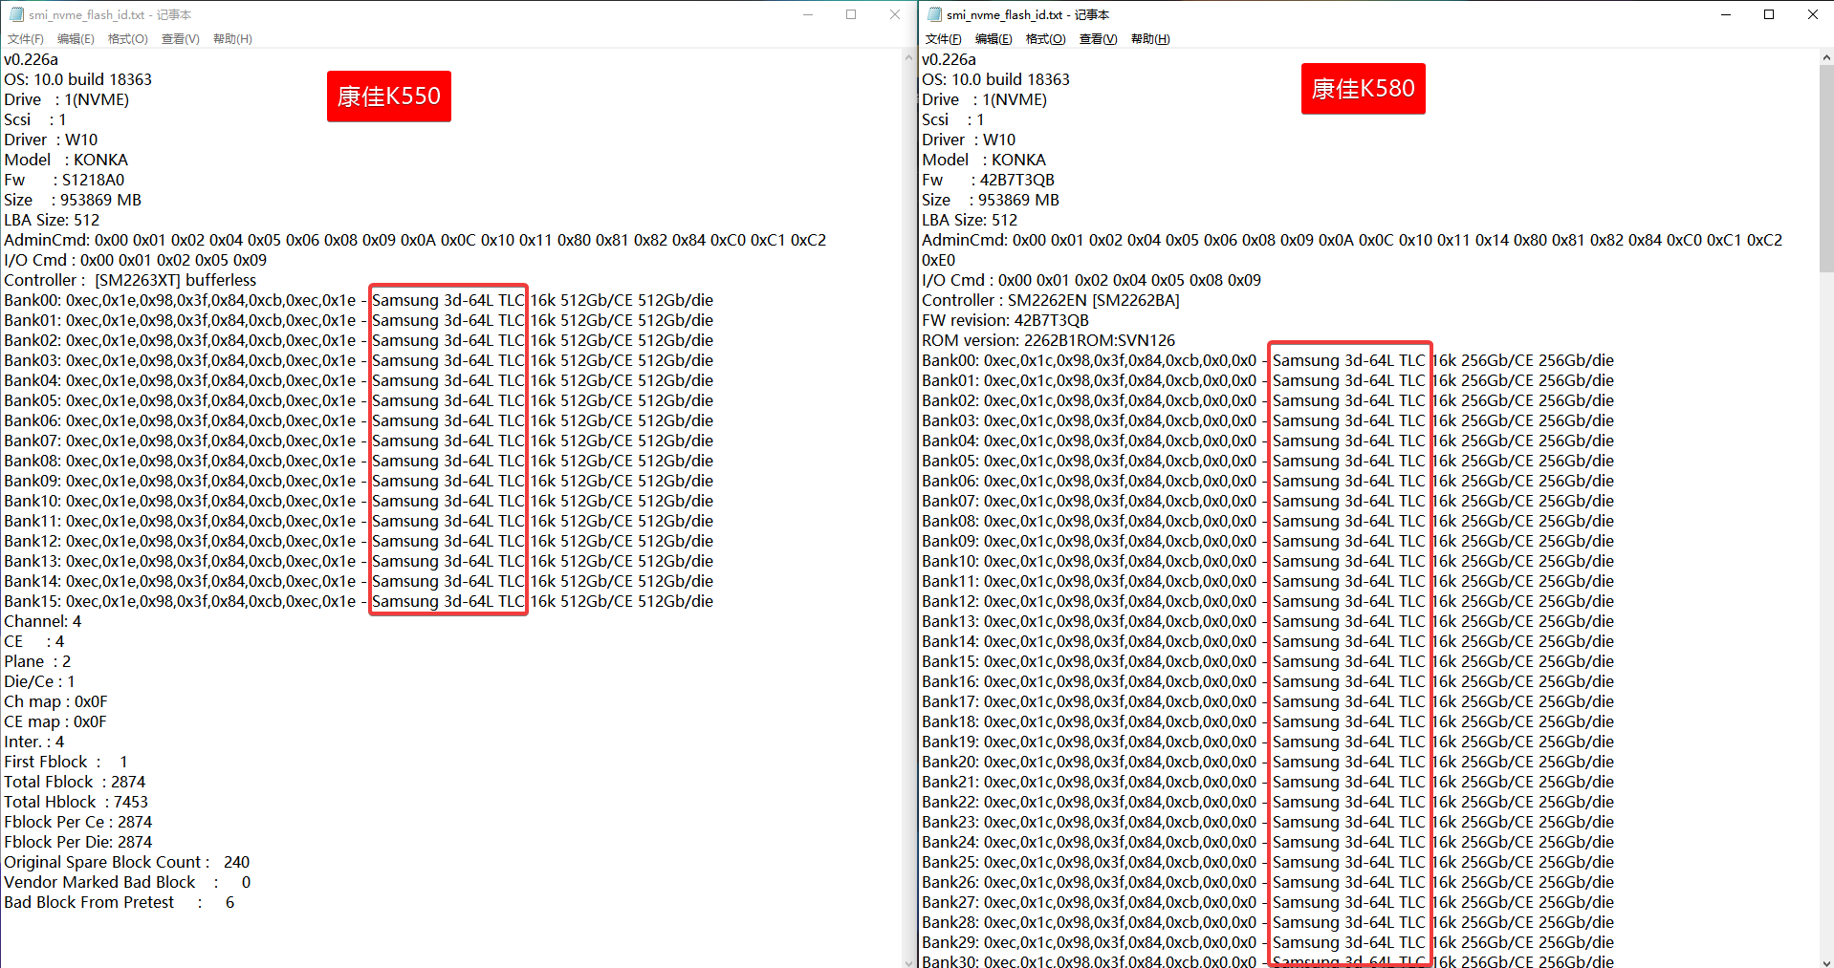Click 'Vendor Marked Bad Block : 0' line

tap(127, 882)
